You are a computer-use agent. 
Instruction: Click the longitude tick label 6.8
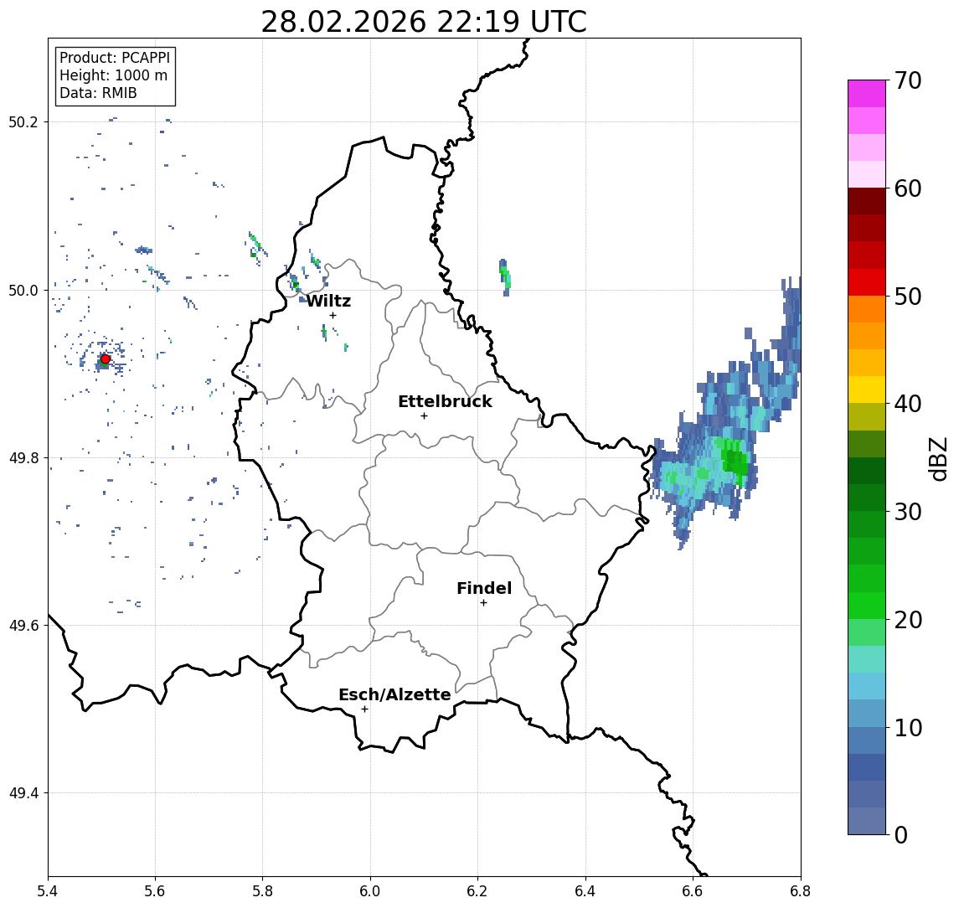[x=800, y=891]
